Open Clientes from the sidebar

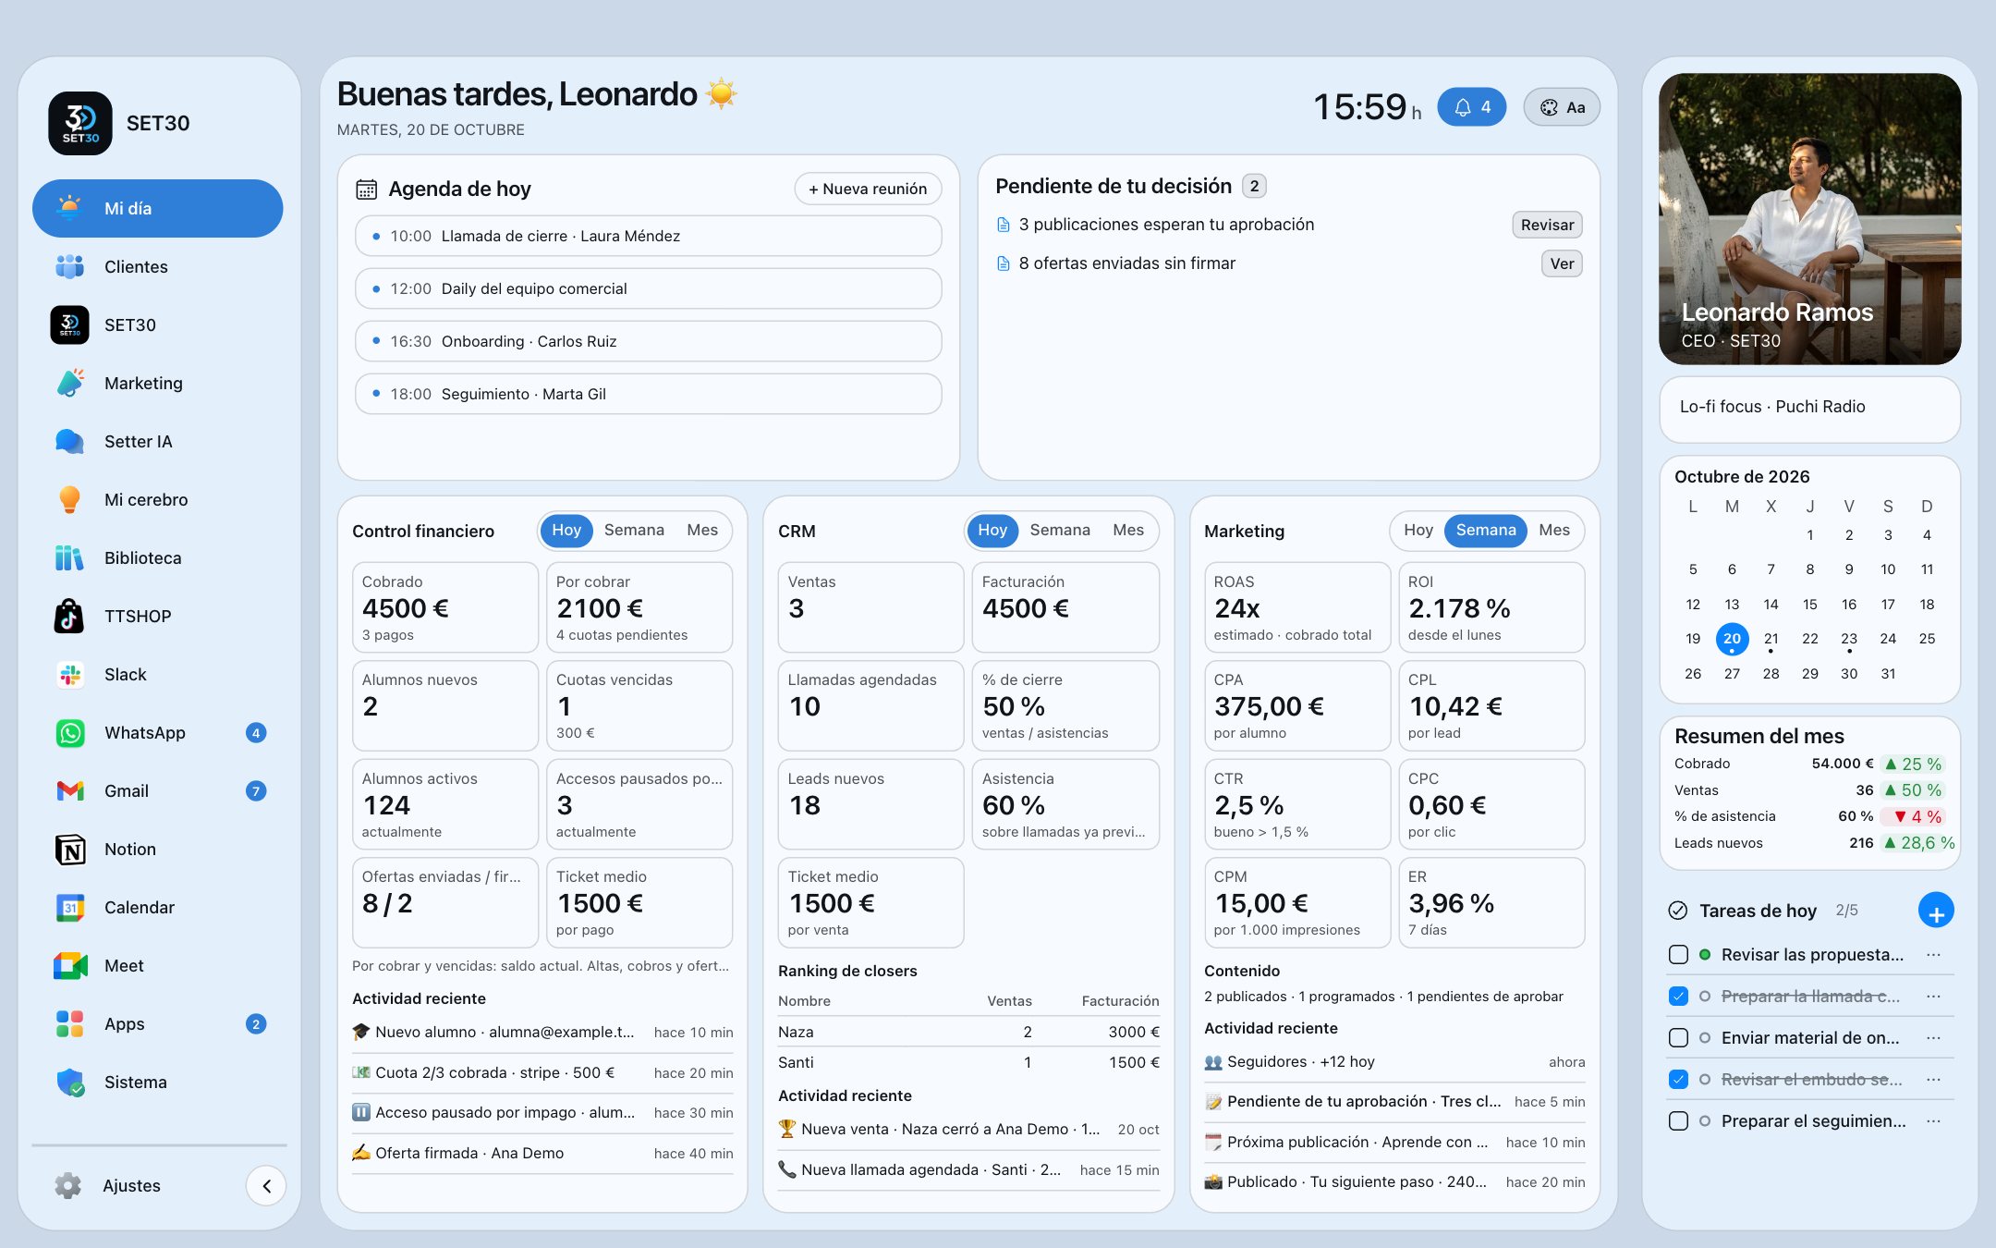point(157,266)
